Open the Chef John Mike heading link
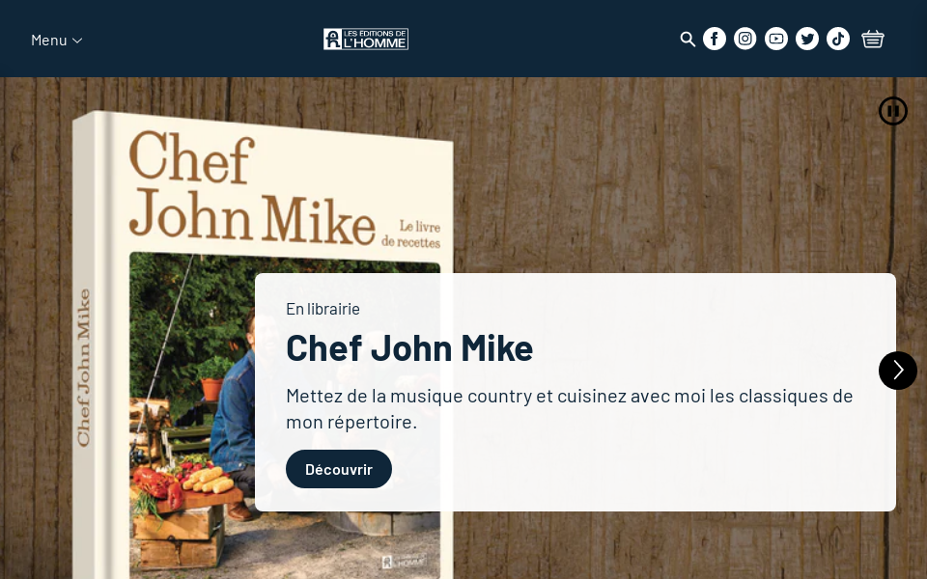The image size is (927, 579). click(x=409, y=347)
